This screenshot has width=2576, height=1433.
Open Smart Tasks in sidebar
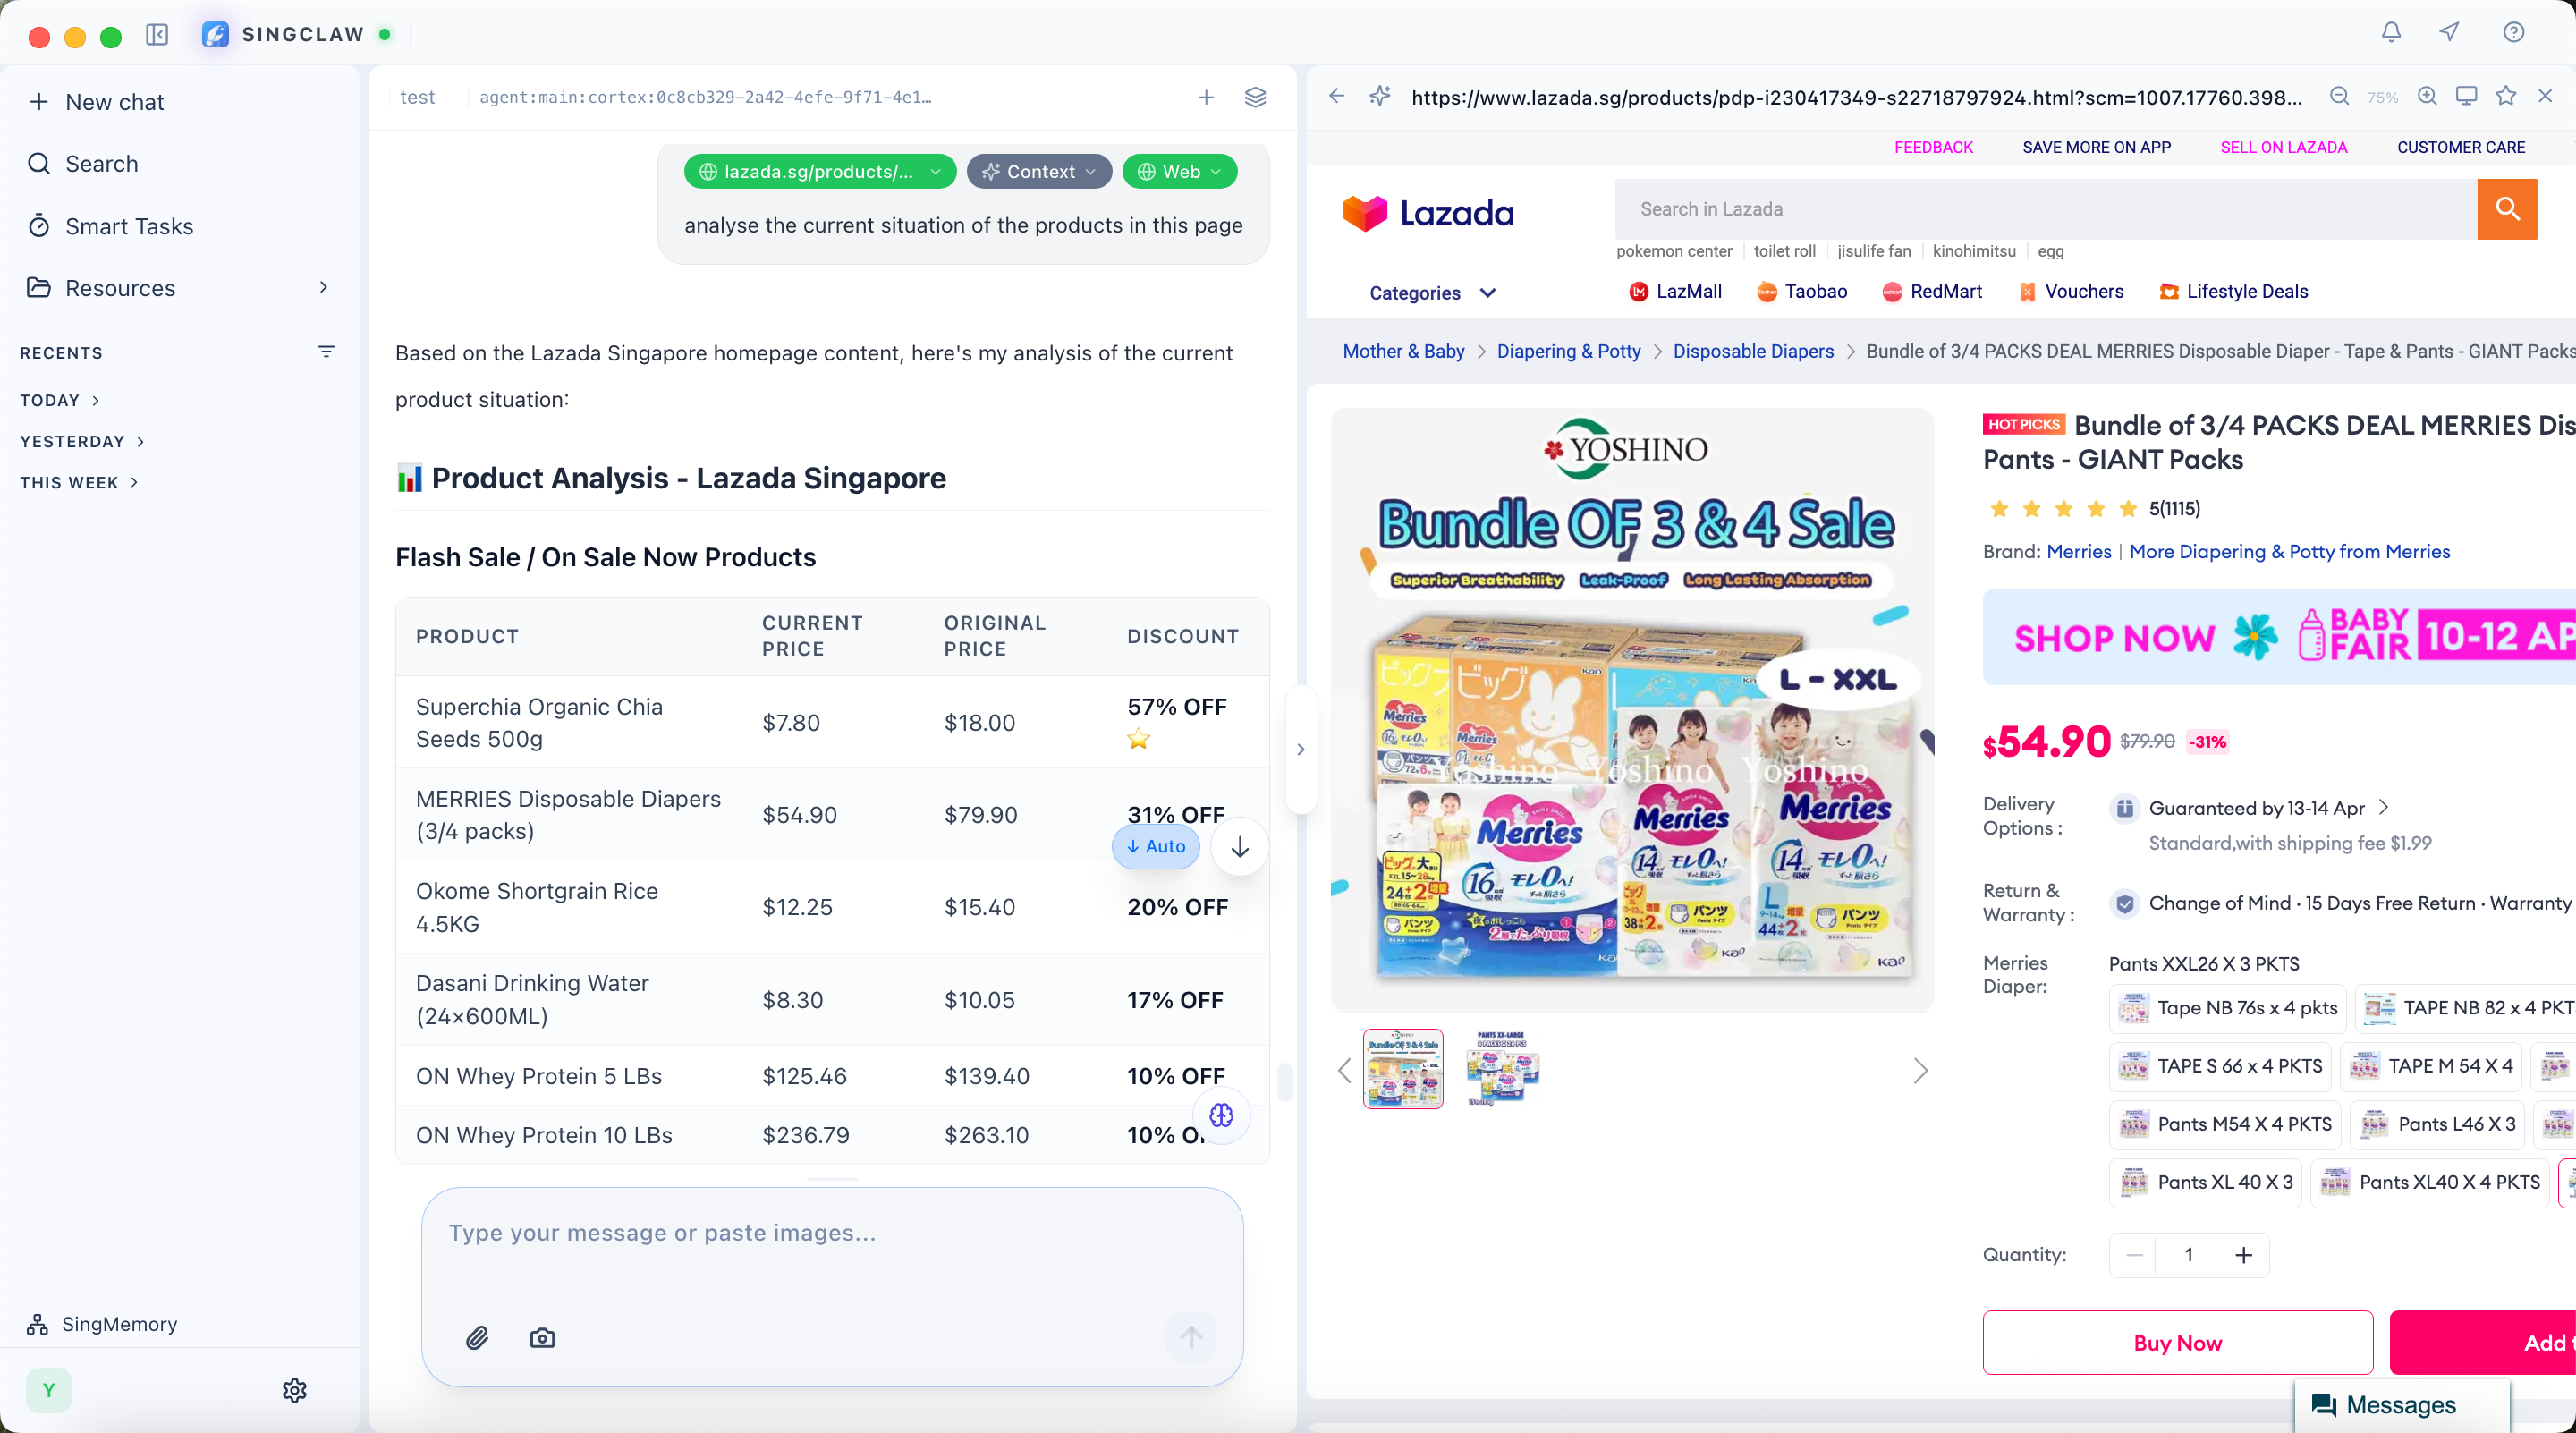click(x=129, y=226)
